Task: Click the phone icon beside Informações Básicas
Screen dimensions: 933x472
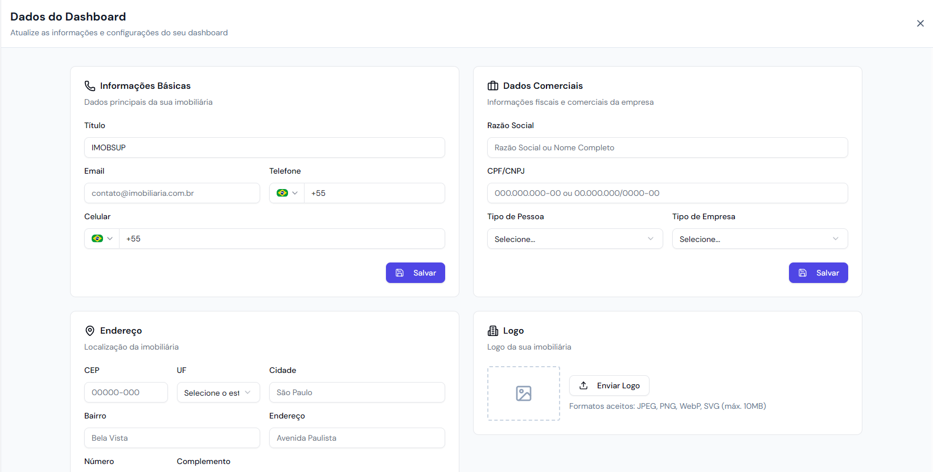Action: (x=90, y=86)
